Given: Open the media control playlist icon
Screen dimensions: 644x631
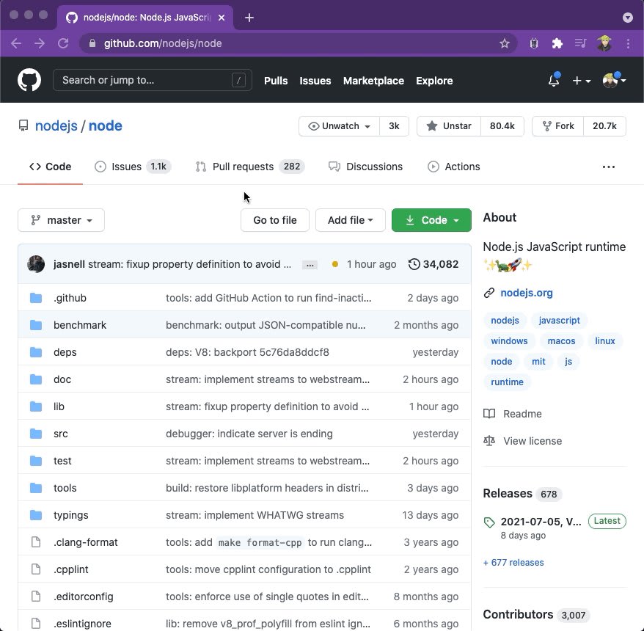Looking at the screenshot, I should coord(580,43).
